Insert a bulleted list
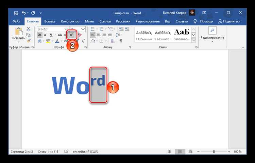The height and width of the screenshot is (163, 255). 92,29
